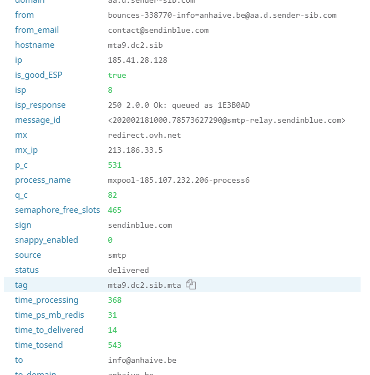Select the time_processing field name
Viewport: 370px width, 375px height.
pos(47,300)
